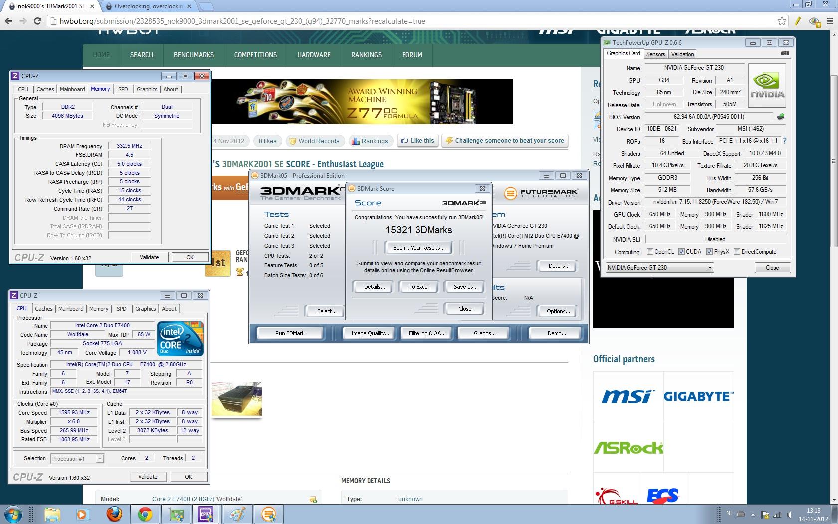Launch Firefox from the taskbar

point(114,514)
